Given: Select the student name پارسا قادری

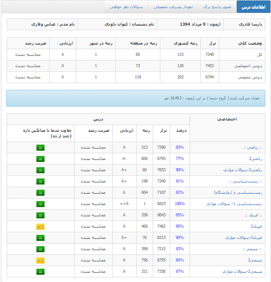Looking at the screenshot, I should click(251, 24).
